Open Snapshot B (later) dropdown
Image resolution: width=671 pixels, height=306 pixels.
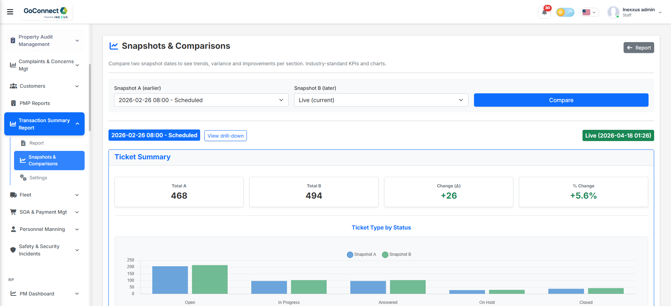click(x=381, y=100)
